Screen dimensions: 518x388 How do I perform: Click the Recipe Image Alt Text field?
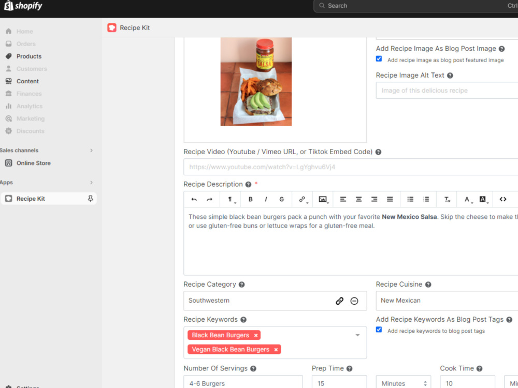(447, 91)
